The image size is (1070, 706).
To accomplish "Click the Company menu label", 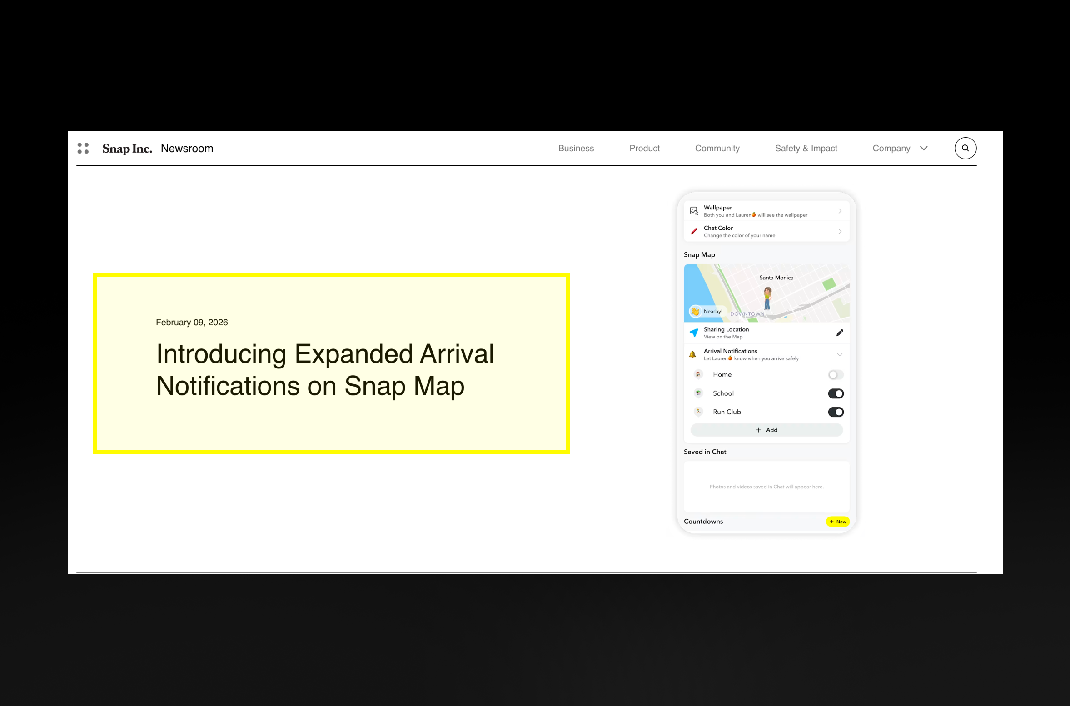I will pyautogui.click(x=891, y=149).
